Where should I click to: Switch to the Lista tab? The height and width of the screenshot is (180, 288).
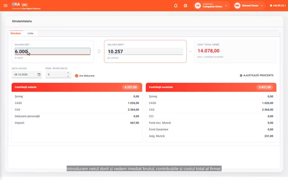click(30, 33)
